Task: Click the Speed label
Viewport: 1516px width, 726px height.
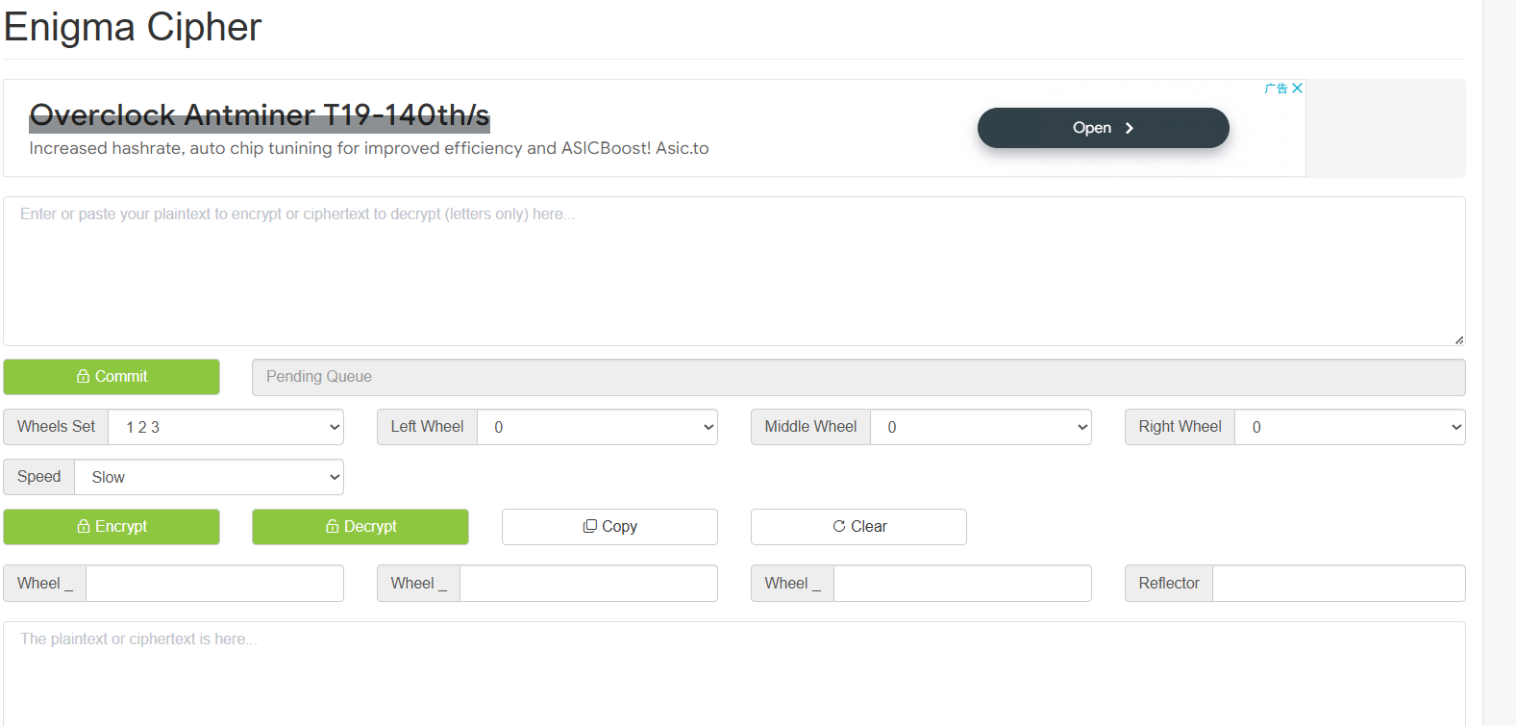Action: [x=38, y=477]
